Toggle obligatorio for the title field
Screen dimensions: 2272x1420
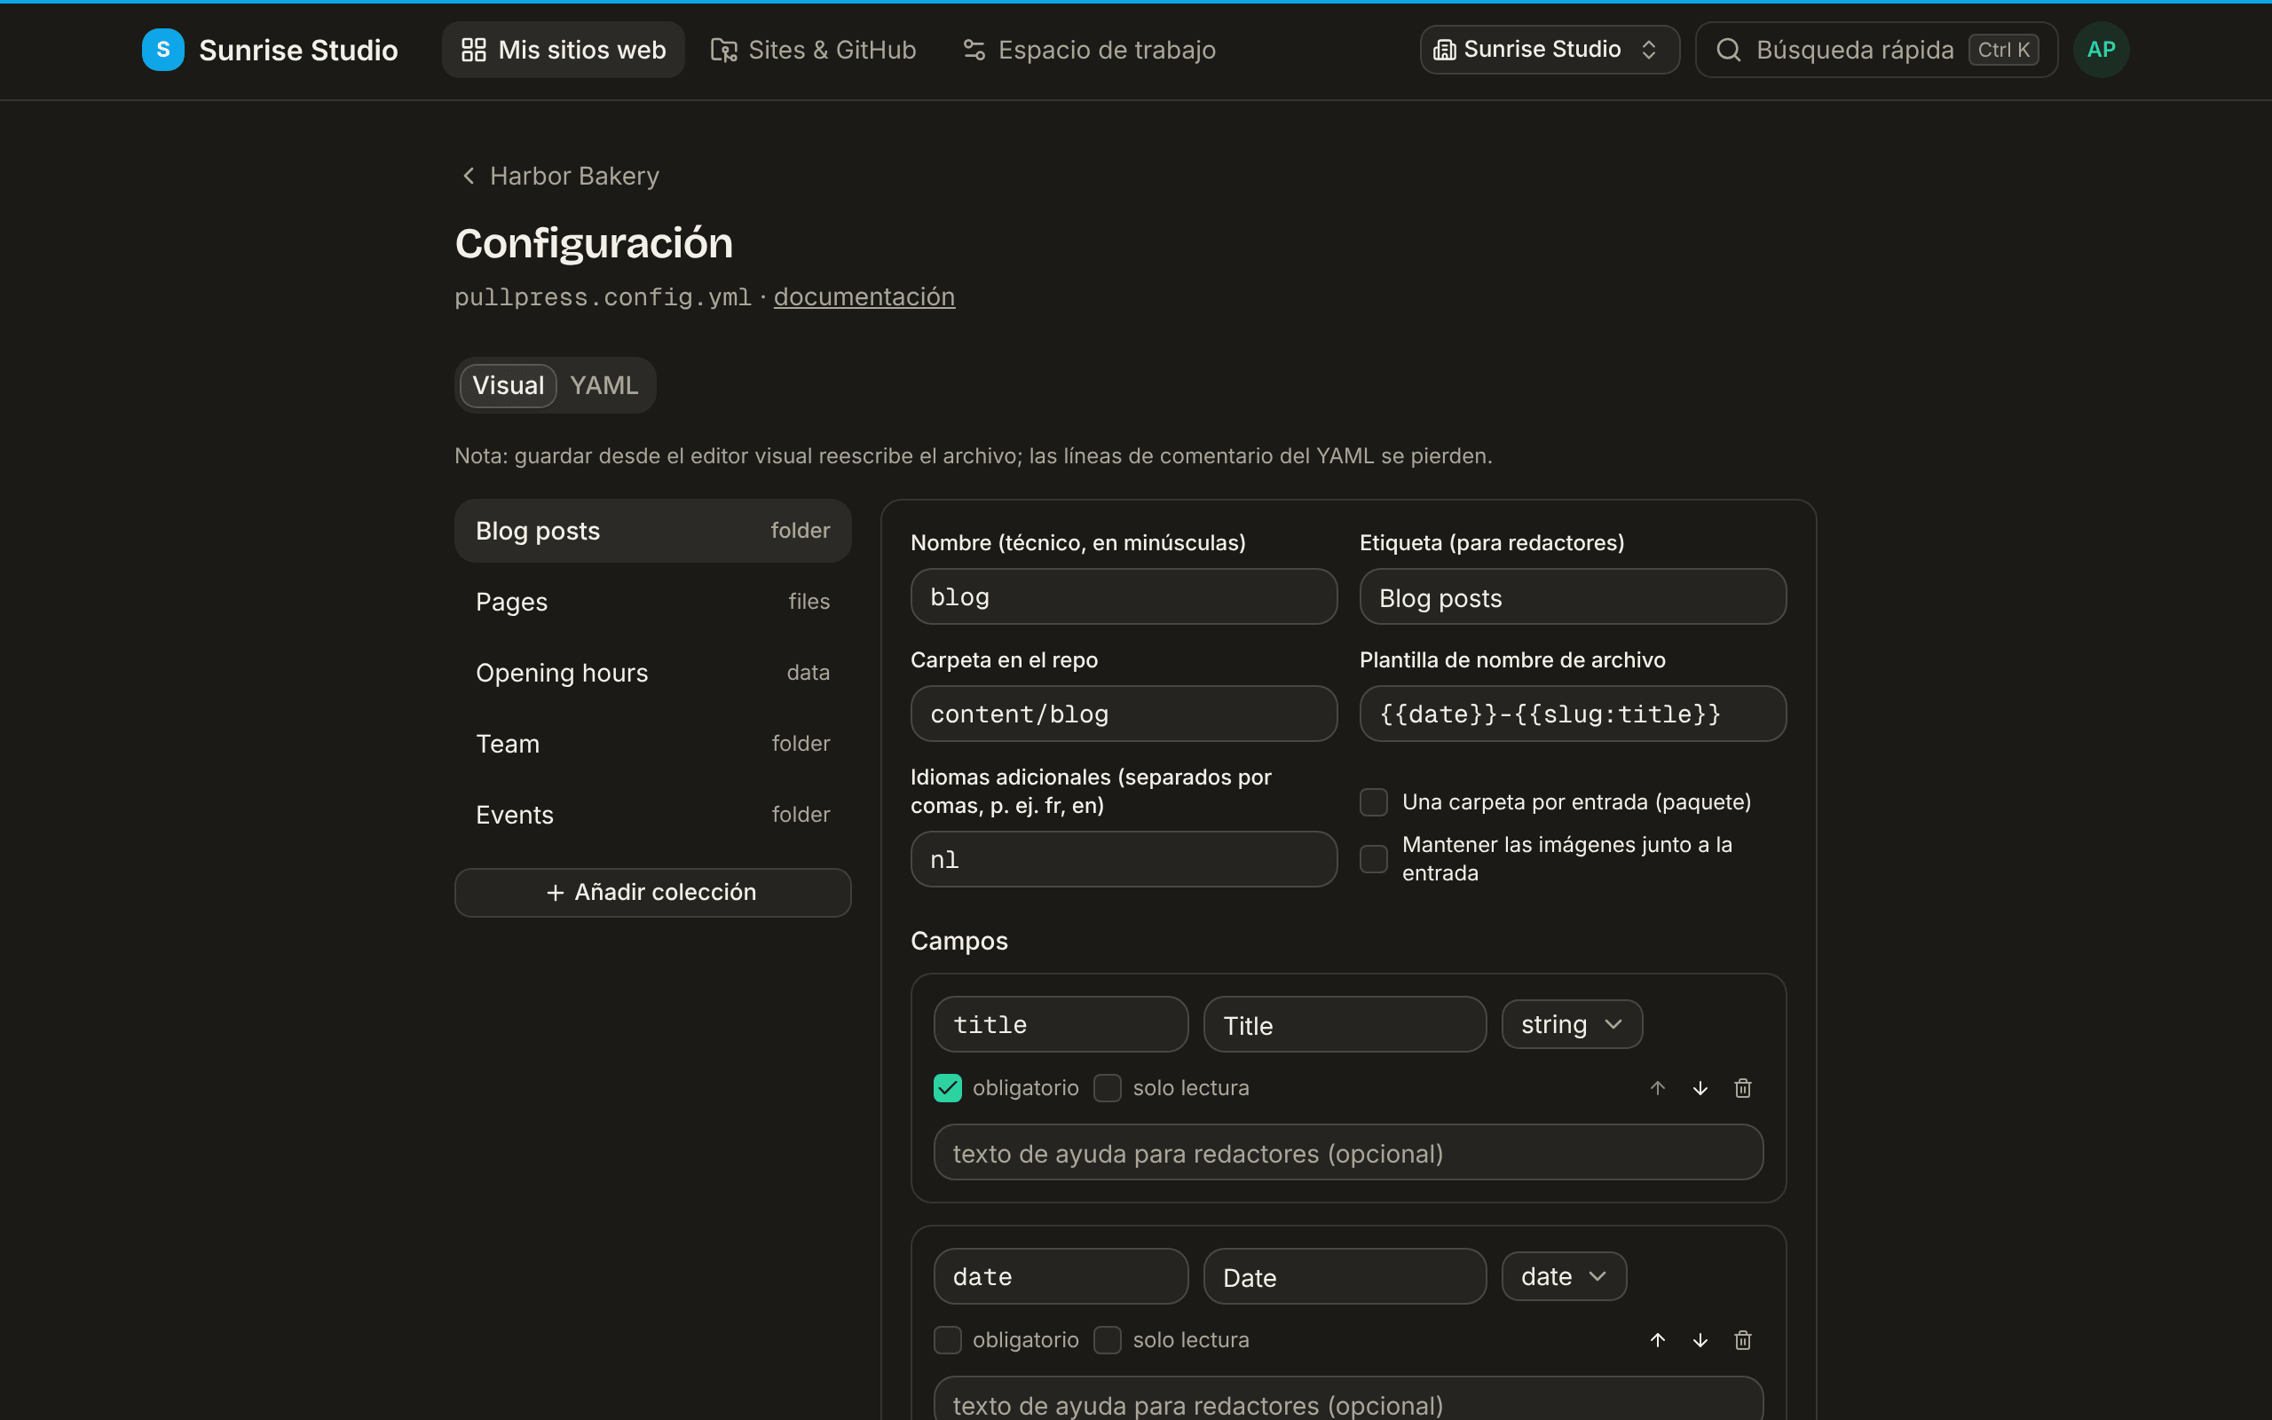click(x=947, y=1087)
